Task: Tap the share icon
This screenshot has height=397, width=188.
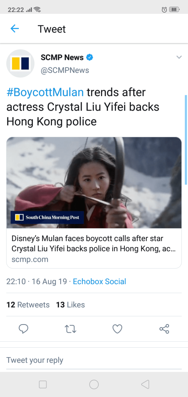Action: [164, 329]
